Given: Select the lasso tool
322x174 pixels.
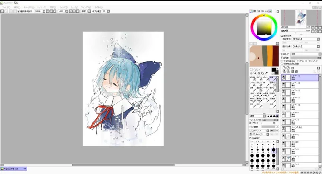Looking at the screenshot, I should [x=255, y=70].
